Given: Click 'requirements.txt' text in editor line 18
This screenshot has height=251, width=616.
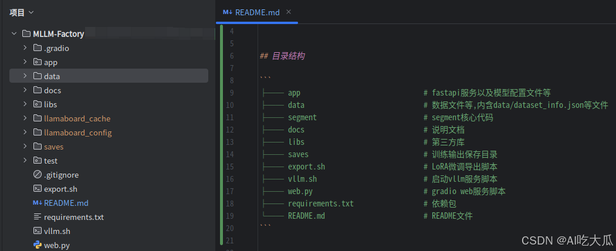Looking at the screenshot, I should pyautogui.click(x=320, y=203).
